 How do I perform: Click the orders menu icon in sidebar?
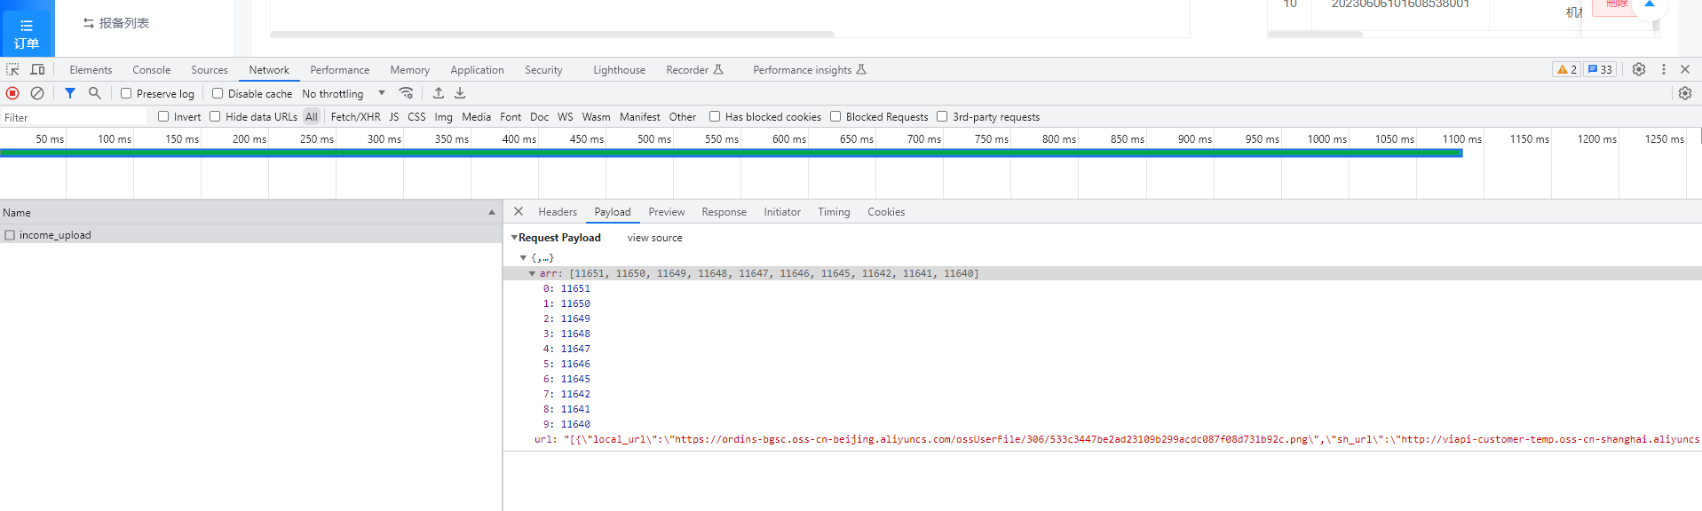27,34
